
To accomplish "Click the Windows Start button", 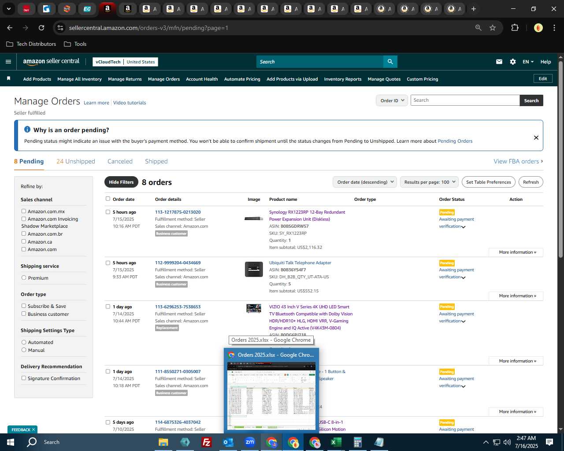I will click(x=11, y=442).
